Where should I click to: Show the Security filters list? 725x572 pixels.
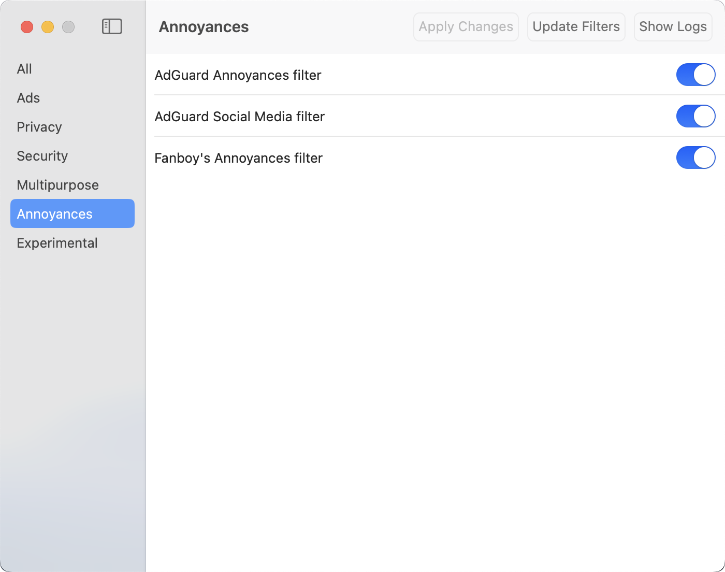(42, 156)
